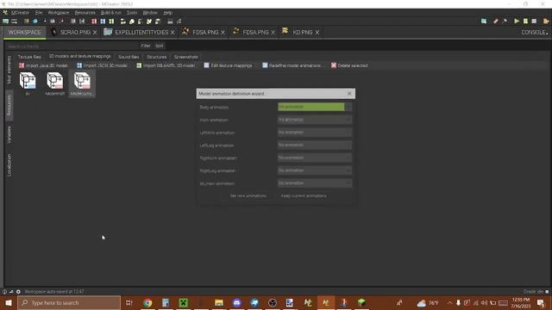Open Mod elements side tab

point(9,69)
